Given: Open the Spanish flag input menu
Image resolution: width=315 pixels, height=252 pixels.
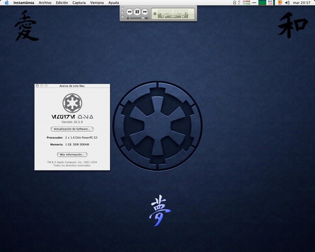Looking at the screenshot, I should coord(280,3).
